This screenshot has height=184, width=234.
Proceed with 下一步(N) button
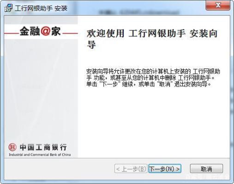click(165, 169)
